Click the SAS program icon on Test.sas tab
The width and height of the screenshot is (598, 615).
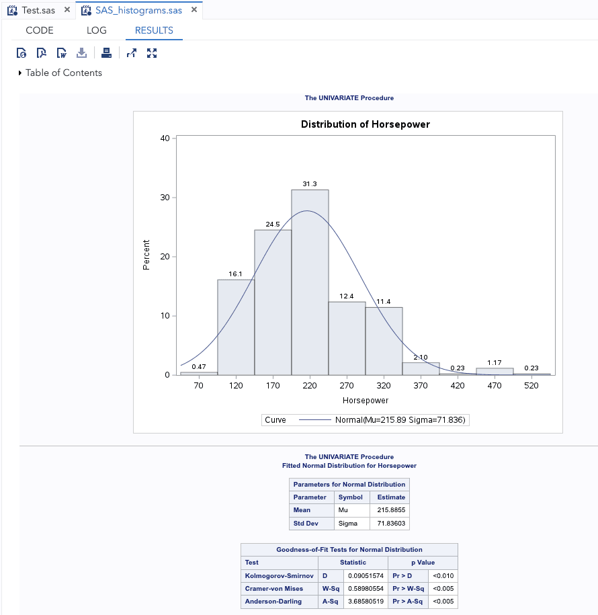pos(12,11)
